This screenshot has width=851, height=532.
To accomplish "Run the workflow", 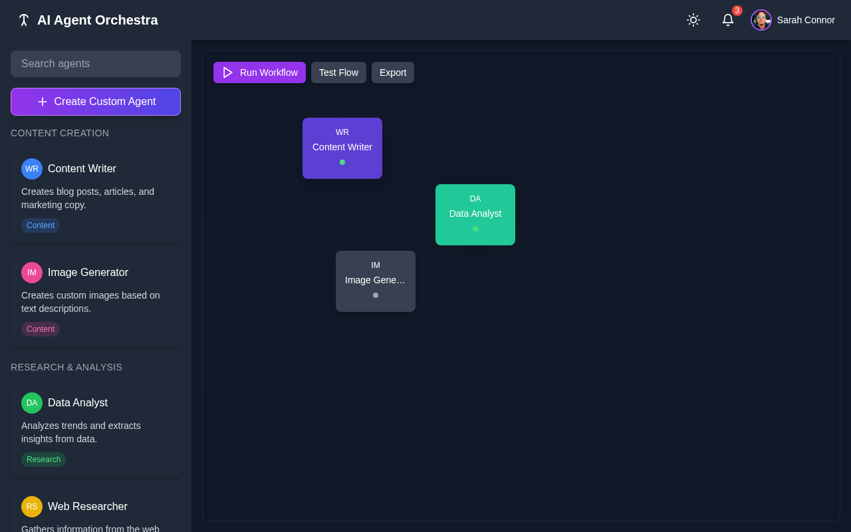I will (259, 72).
